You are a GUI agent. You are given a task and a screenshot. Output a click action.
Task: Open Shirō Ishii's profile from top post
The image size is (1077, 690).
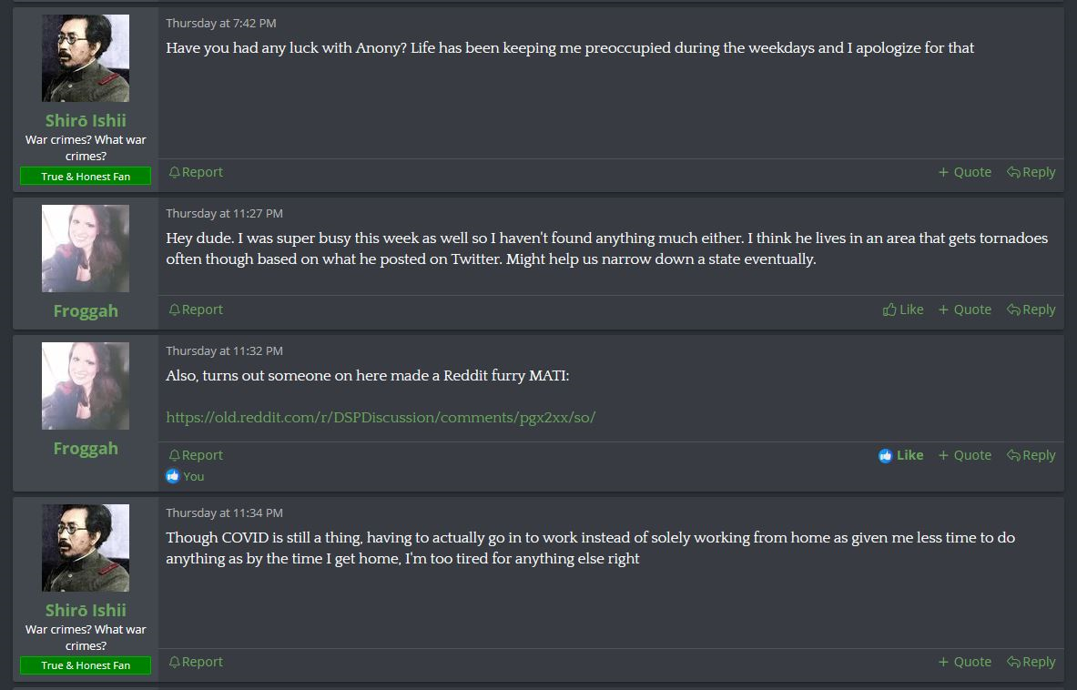point(86,121)
